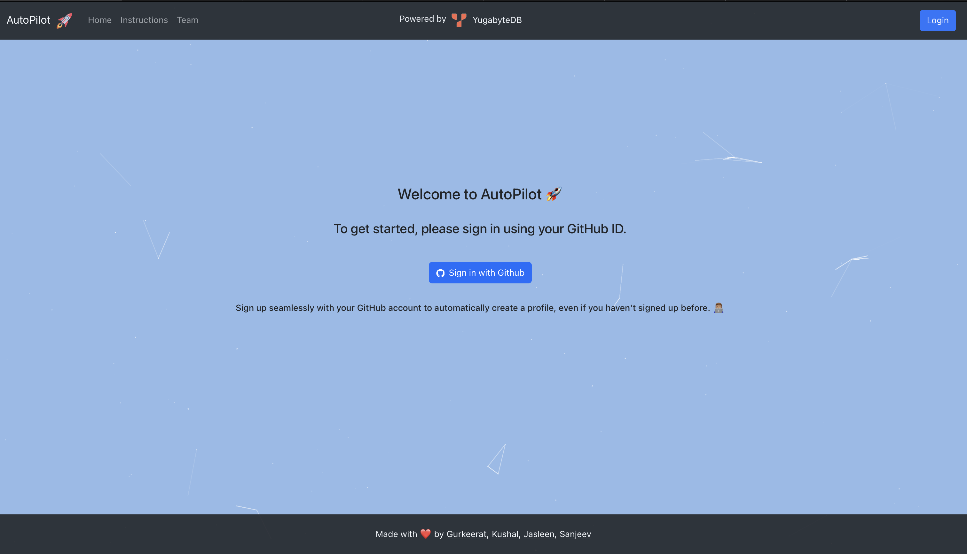Open the Instructions nav item
Screen dimensions: 967x554
pyautogui.click(x=144, y=20)
